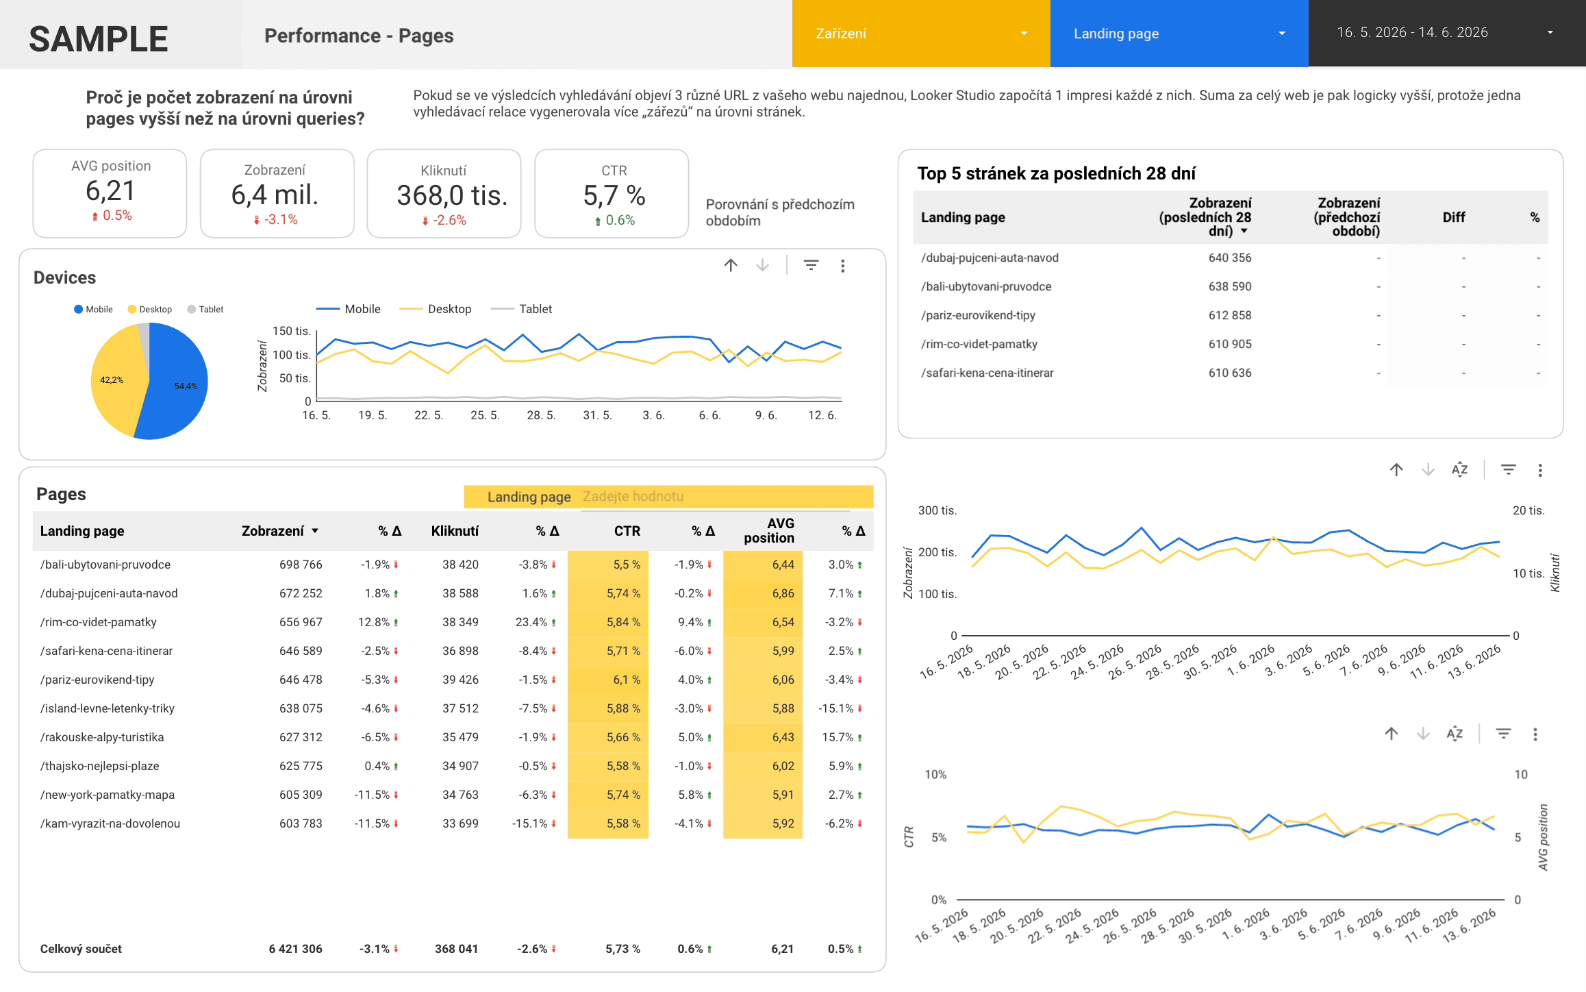This screenshot has width=1586, height=992.
Task: Toggle Desktop series in pie chart legend
Action: click(x=149, y=310)
